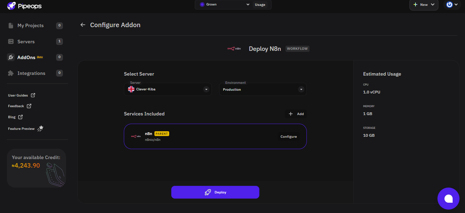Open Integrations in the sidebar
This screenshot has width=465, height=213.
tap(35, 73)
